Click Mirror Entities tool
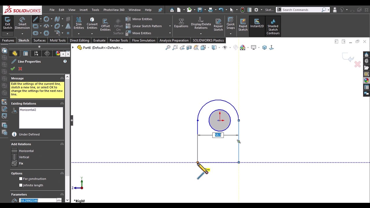 tap(139, 19)
